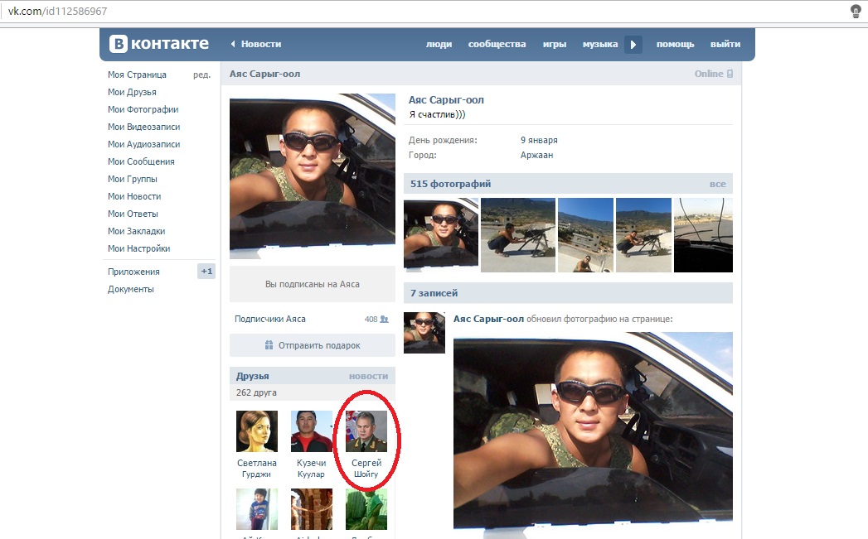This screenshot has height=539, width=868.
Task: Open the помощь menu item
Action: point(676,44)
